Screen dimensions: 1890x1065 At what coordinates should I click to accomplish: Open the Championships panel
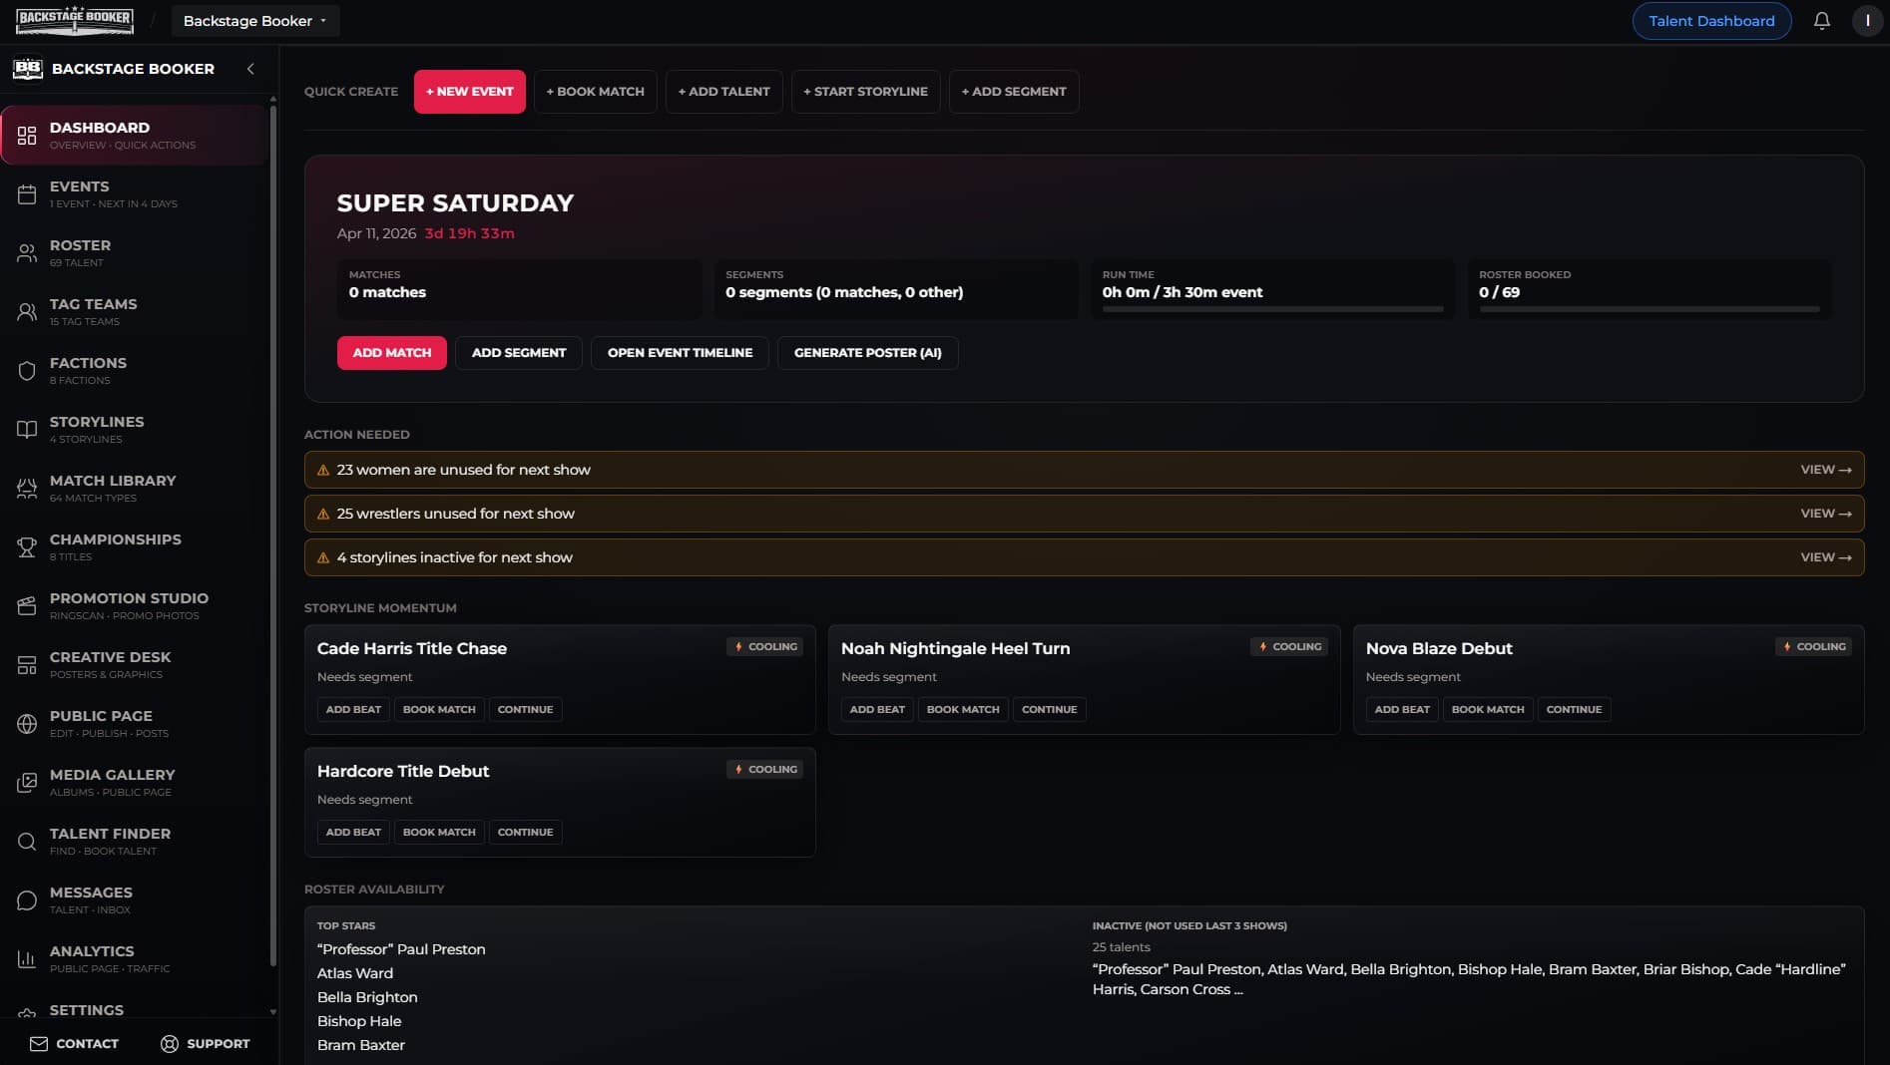click(116, 546)
